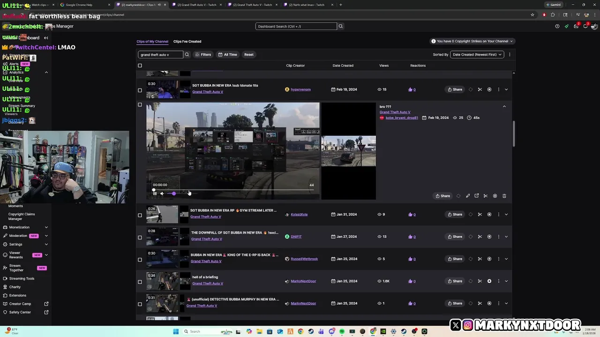This screenshot has height=337, width=600.
Task: Click the clip search magnifier icon
Action: [187, 54]
